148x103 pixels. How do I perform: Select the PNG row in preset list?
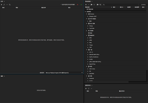click(115, 43)
